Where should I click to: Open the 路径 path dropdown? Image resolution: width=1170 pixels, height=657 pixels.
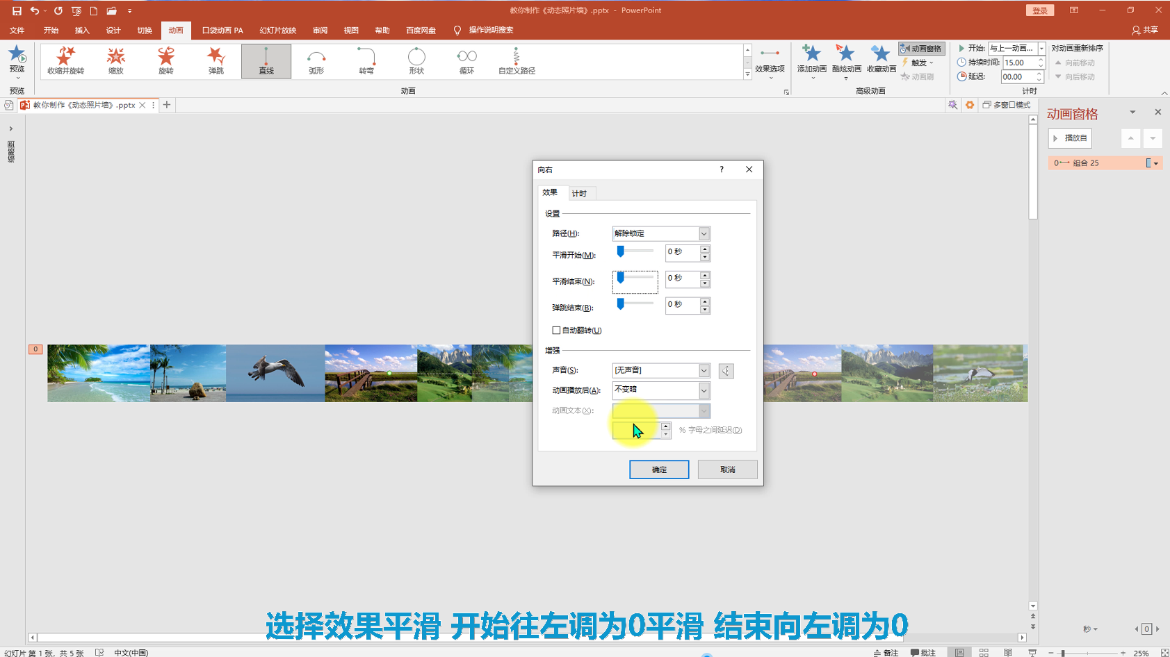[704, 234]
